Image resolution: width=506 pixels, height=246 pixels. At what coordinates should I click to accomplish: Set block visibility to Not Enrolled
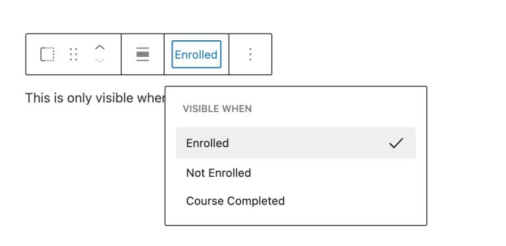point(296,173)
